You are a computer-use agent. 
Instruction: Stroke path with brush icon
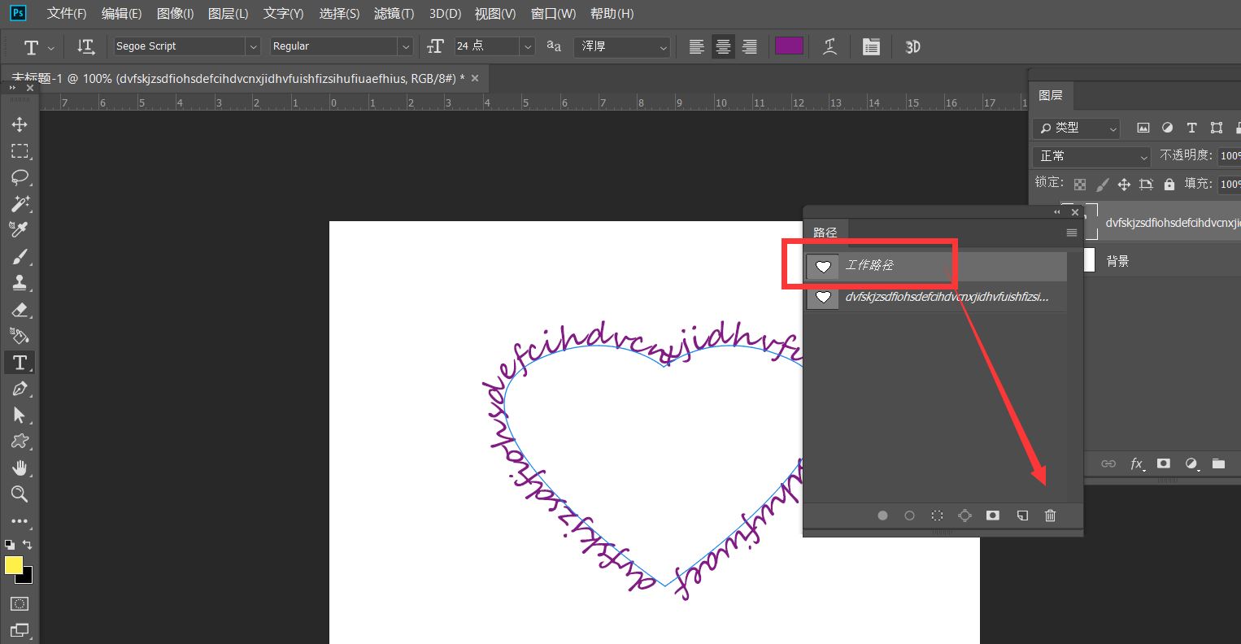909,516
